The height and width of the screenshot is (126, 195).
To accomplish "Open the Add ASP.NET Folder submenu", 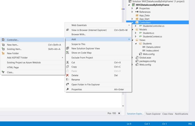I will pos(33,58).
